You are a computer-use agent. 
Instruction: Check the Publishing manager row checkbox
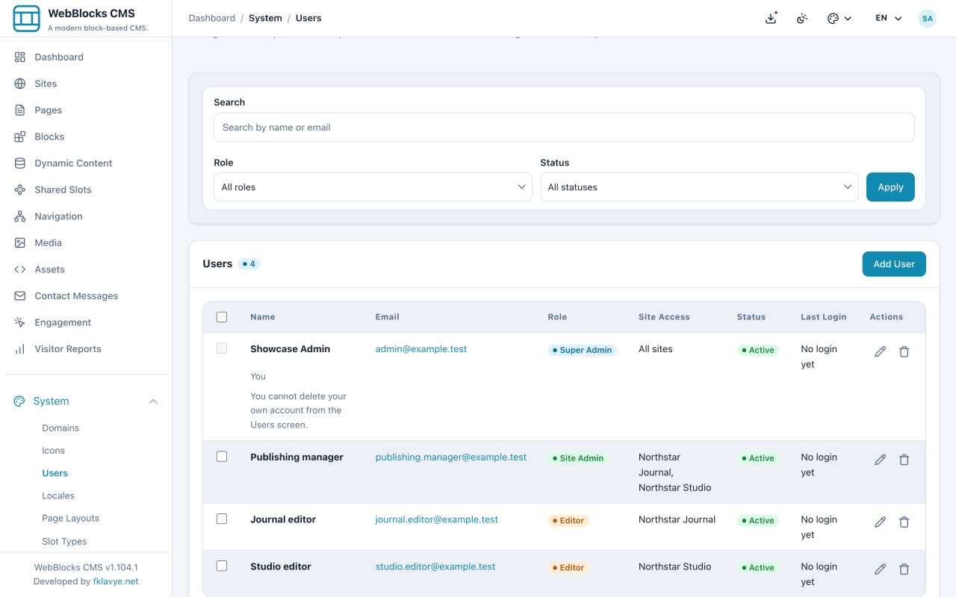click(222, 457)
